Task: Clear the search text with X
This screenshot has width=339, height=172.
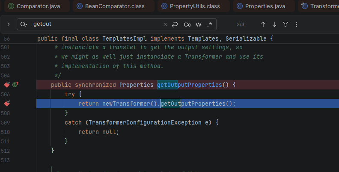Action: (165, 24)
